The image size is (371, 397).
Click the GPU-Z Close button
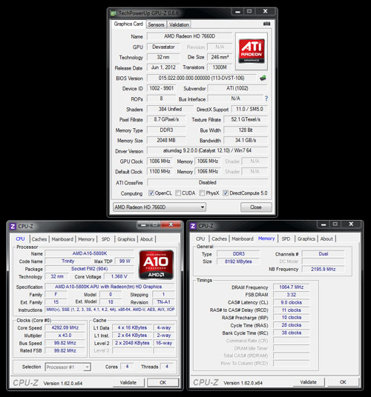(x=256, y=207)
